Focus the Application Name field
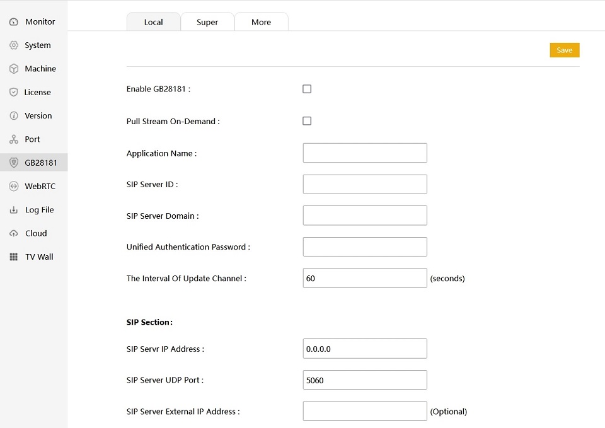This screenshot has height=428, width=605. [365, 153]
